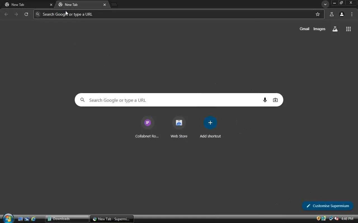Viewport: 358px width, 223px height.
Task: Switch to the Downloads taskbar window
Action: [x=67, y=219]
